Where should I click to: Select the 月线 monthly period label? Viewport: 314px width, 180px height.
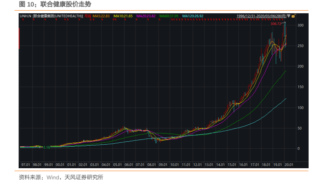pyautogui.click(x=88, y=16)
